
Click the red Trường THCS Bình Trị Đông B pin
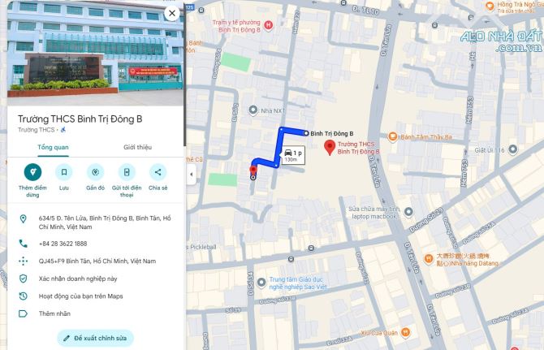(x=330, y=148)
